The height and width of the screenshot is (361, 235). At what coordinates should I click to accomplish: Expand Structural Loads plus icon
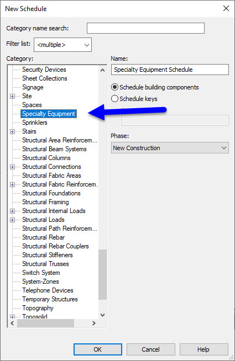13,220
